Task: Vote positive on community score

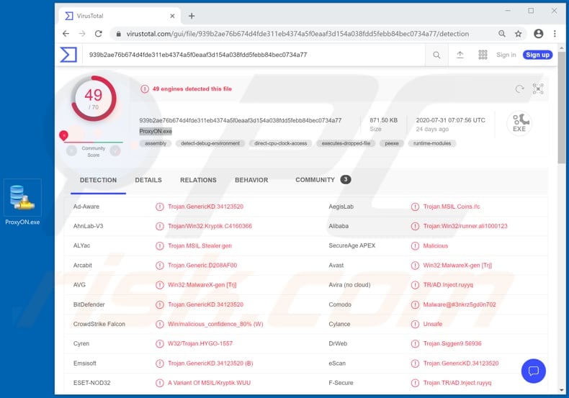Action: [x=115, y=150]
